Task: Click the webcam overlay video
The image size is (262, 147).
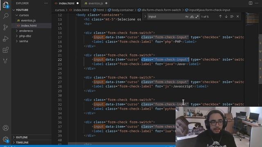Action: point(219,127)
